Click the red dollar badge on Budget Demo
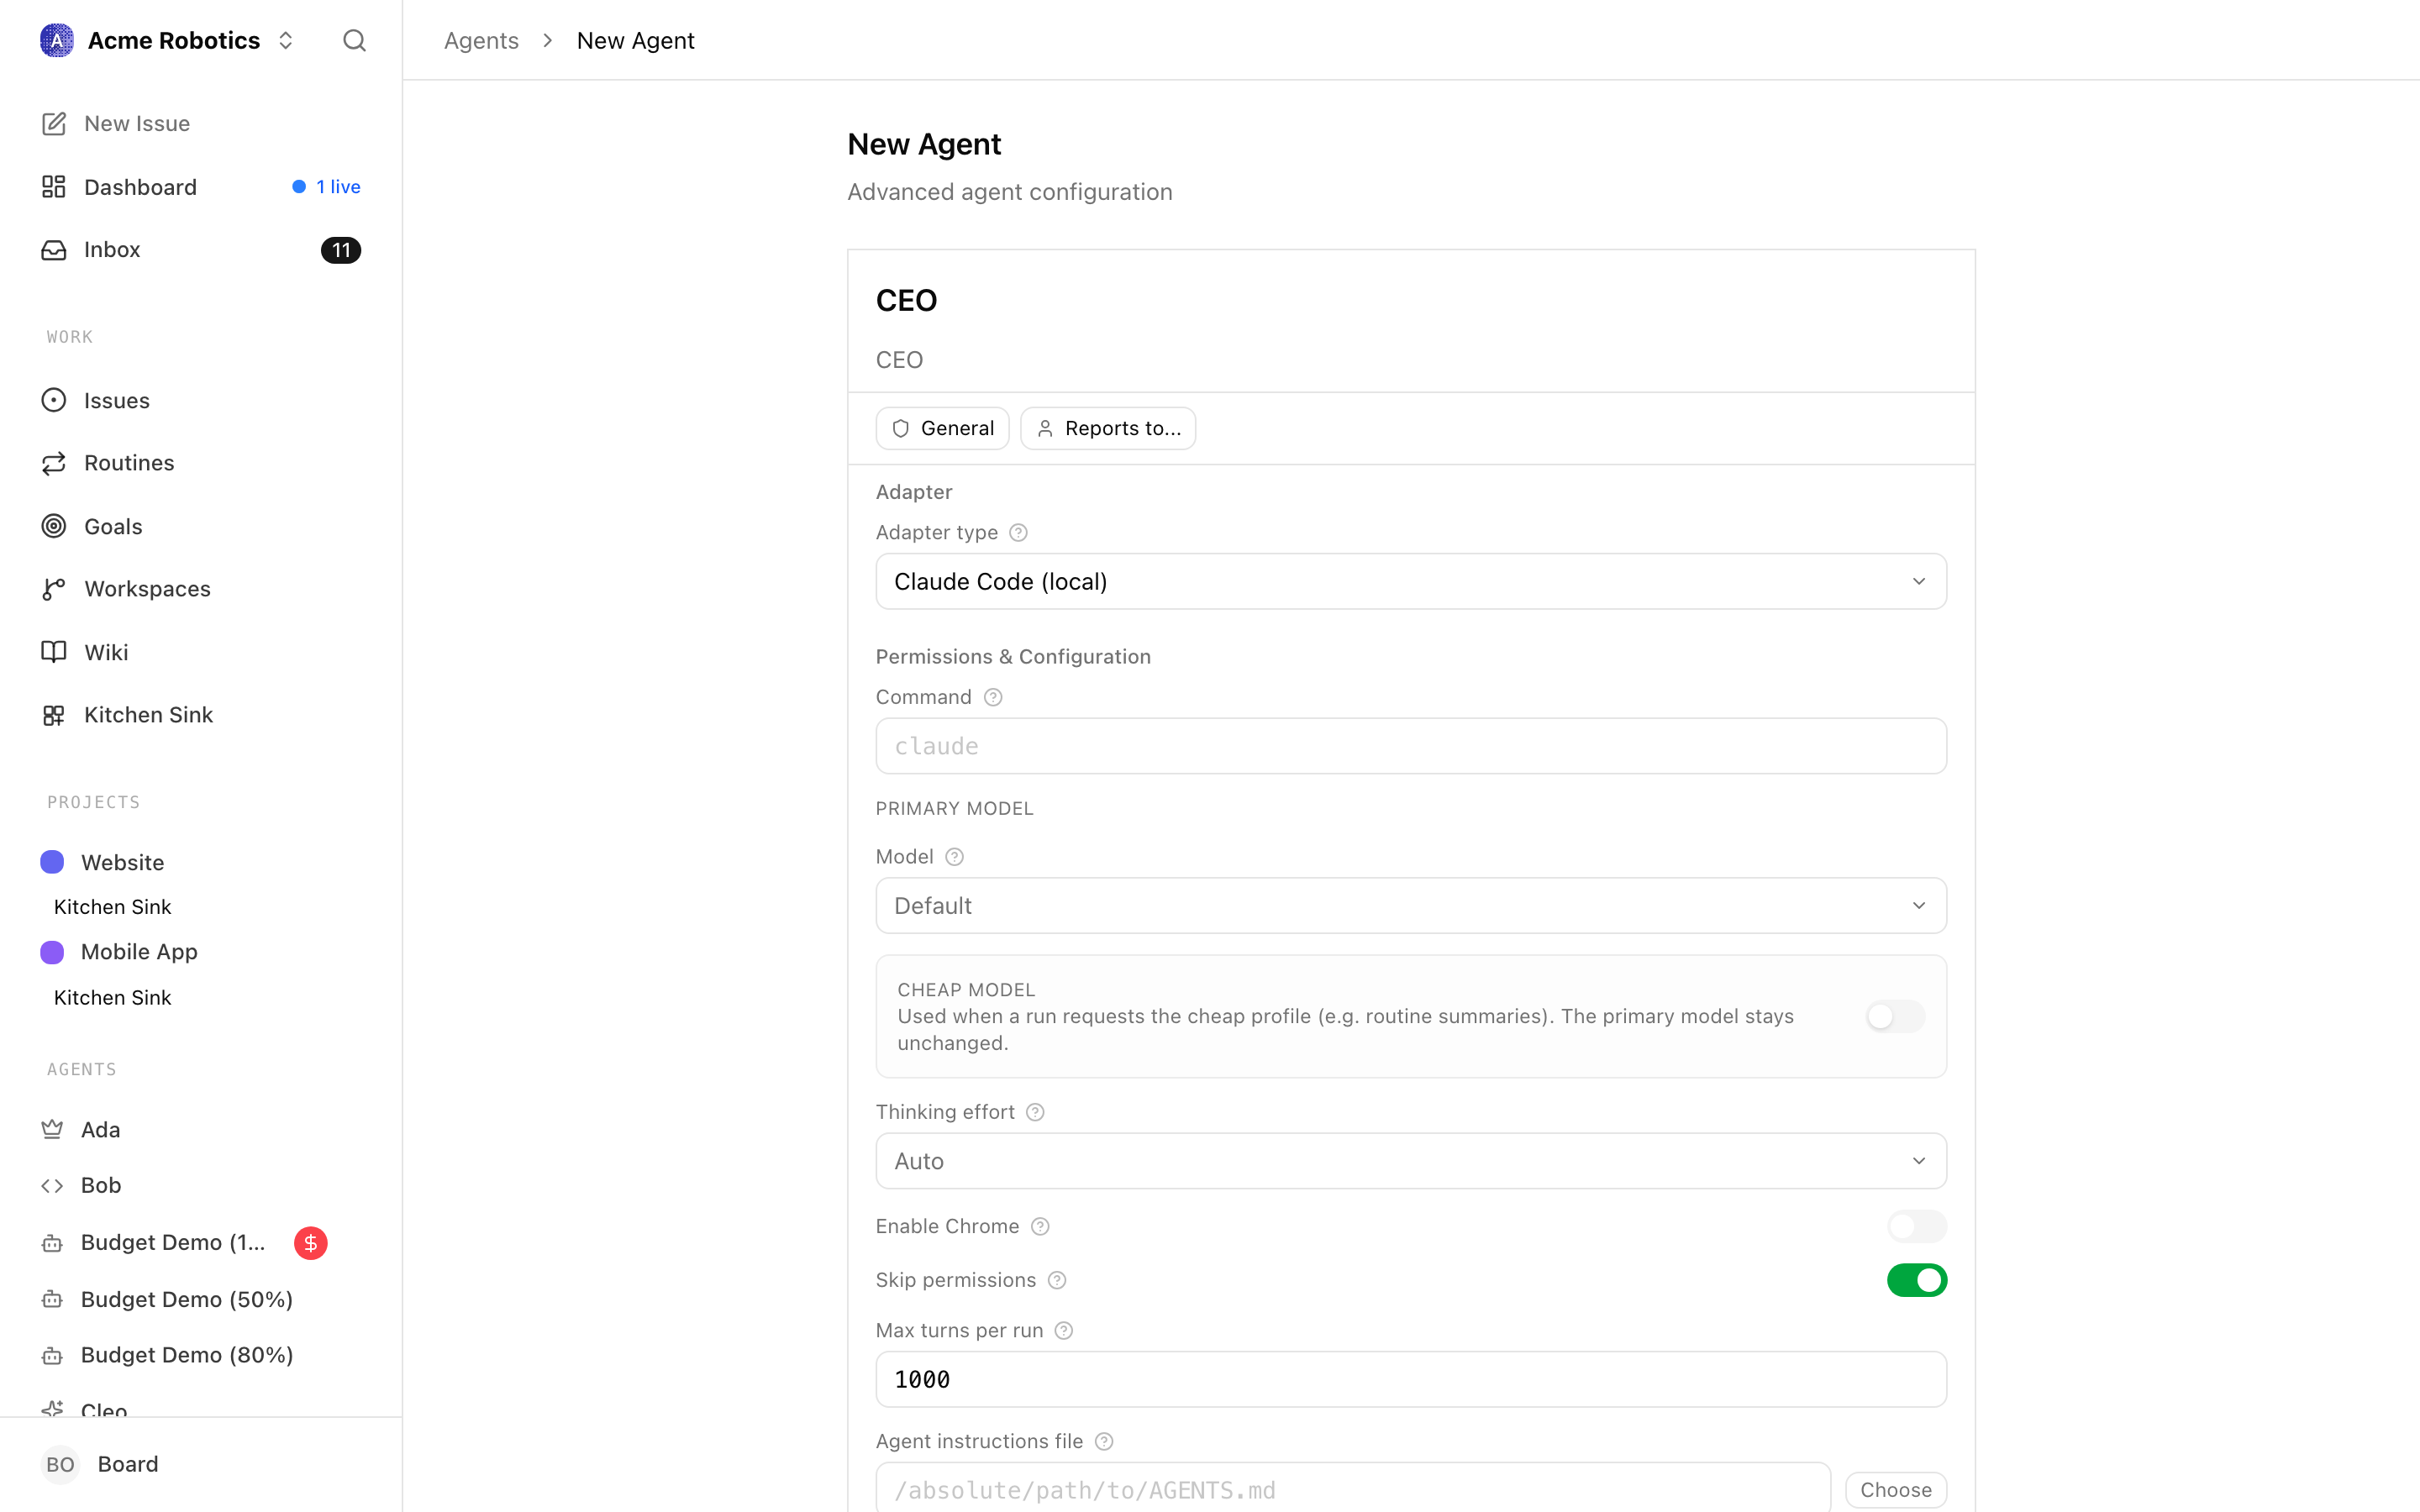The height and width of the screenshot is (1512, 2420). click(311, 1243)
